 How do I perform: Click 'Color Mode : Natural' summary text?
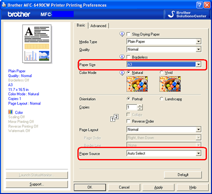24,94
